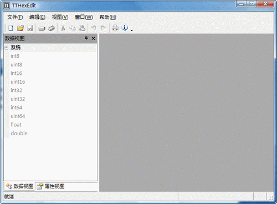Open About info icon

click(x=125, y=28)
